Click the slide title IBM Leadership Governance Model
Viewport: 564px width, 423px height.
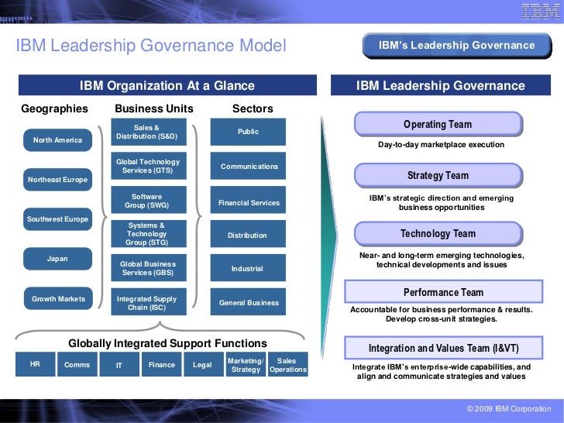click(151, 46)
